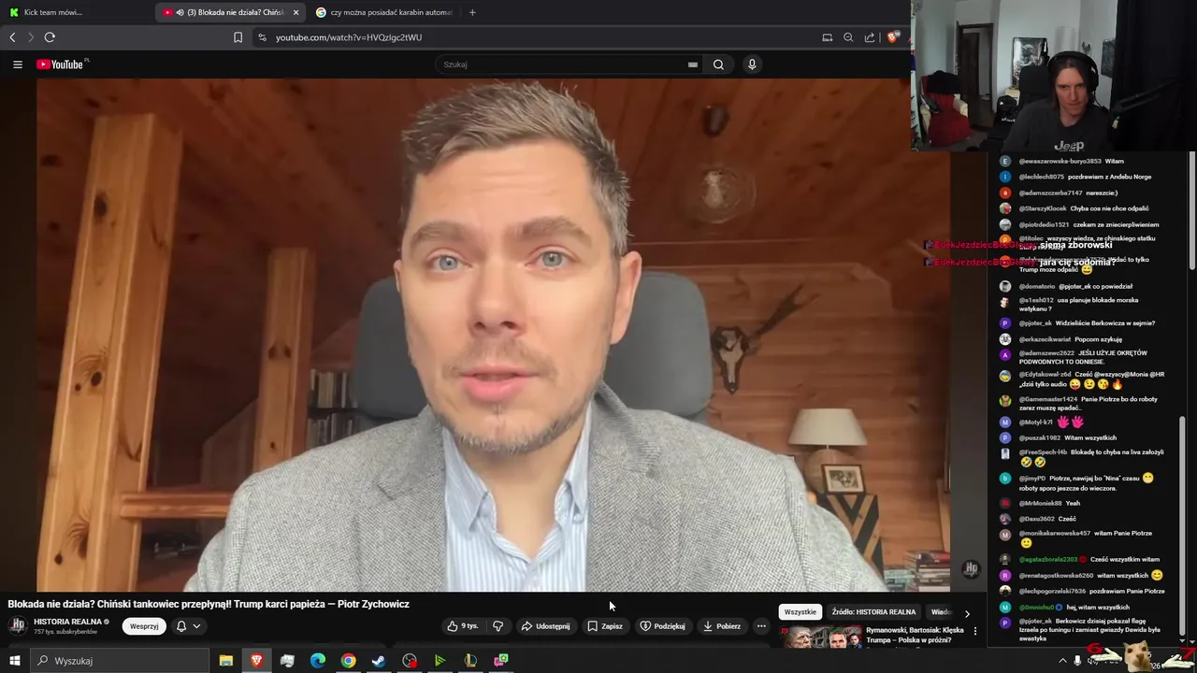Click the youtube.com address bar URL
The height and width of the screenshot is (673, 1197).
click(349, 37)
